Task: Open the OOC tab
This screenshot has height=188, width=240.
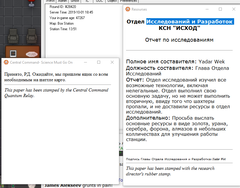Action: point(99,1)
